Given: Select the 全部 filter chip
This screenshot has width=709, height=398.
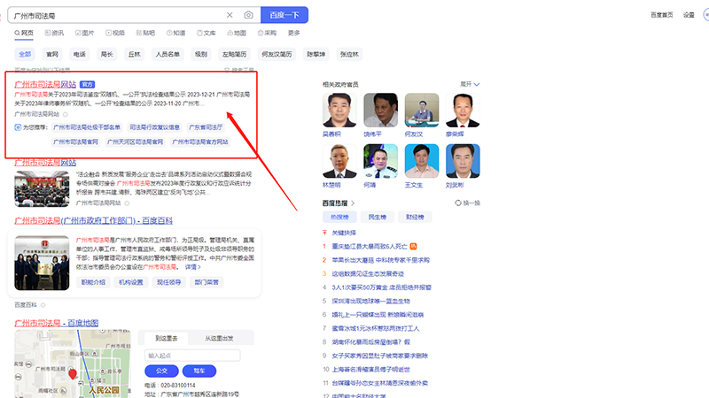Looking at the screenshot, I should click(25, 54).
